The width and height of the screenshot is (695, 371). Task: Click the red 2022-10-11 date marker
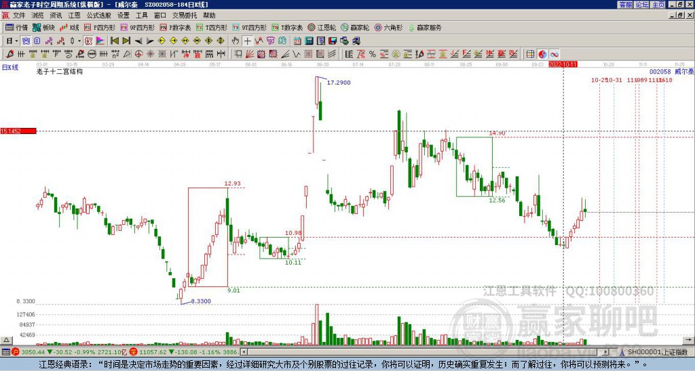pos(563,64)
